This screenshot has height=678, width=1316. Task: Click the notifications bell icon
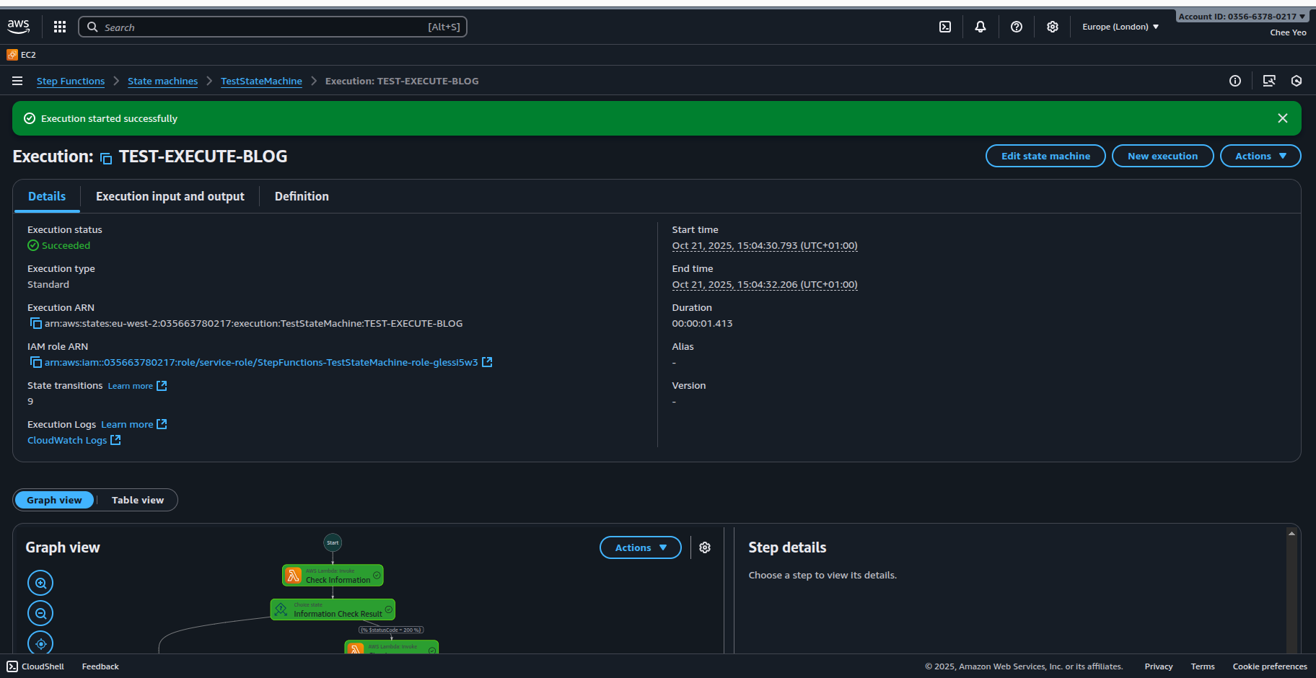pyautogui.click(x=980, y=27)
